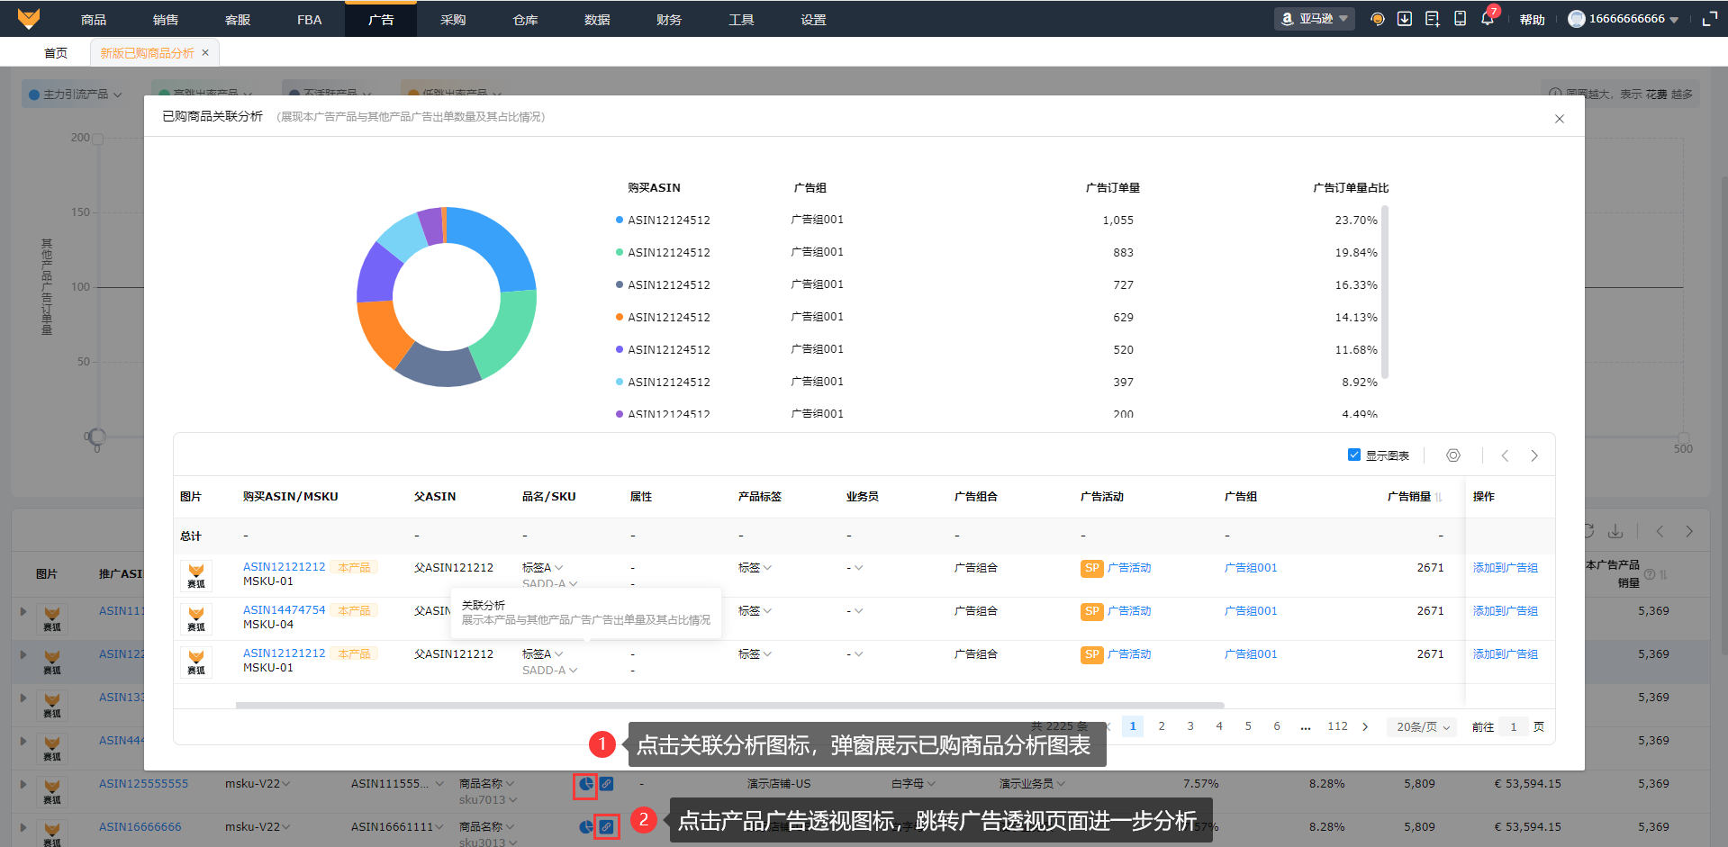1728x847 pixels.
Task: Click the blue segment of donut chart
Action: [495, 248]
